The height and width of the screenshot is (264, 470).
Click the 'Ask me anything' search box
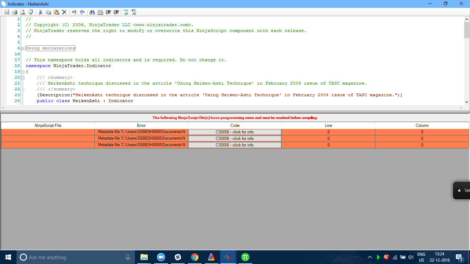(76, 257)
